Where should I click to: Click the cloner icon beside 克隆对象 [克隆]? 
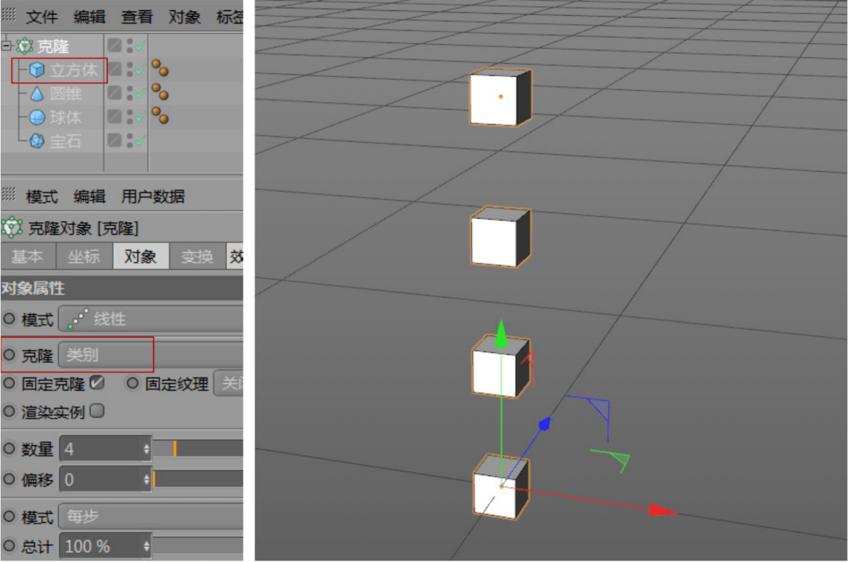pyautogui.click(x=12, y=228)
